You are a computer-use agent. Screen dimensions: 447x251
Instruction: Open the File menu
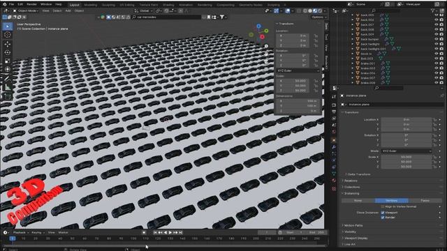[x=11, y=5]
